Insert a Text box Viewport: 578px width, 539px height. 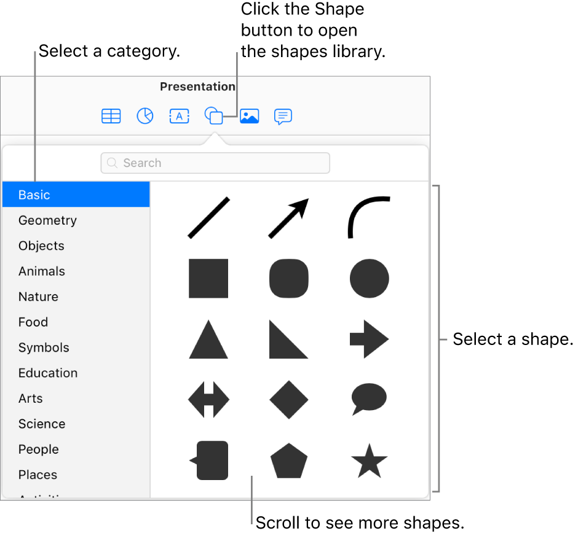pyautogui.click(x=179, y=116)
